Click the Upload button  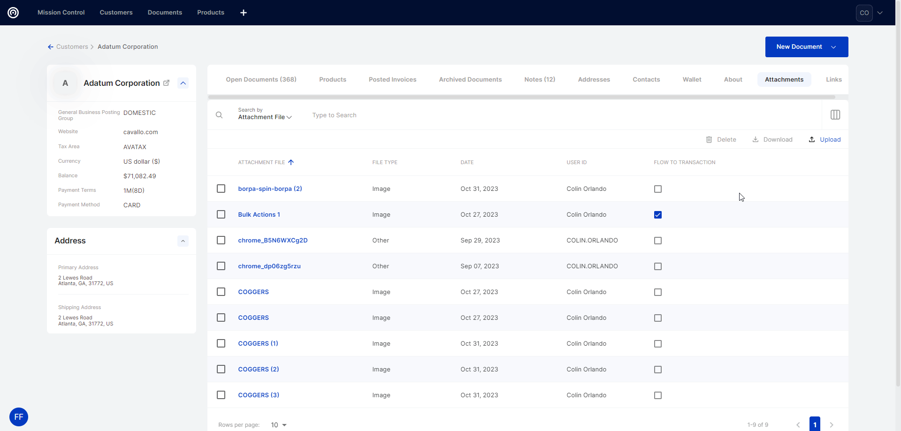825,140
